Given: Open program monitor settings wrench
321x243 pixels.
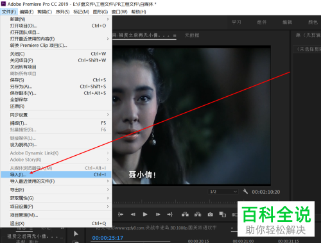Looking at the screenshot, I should pyautogui.click(x=245, y=191).
